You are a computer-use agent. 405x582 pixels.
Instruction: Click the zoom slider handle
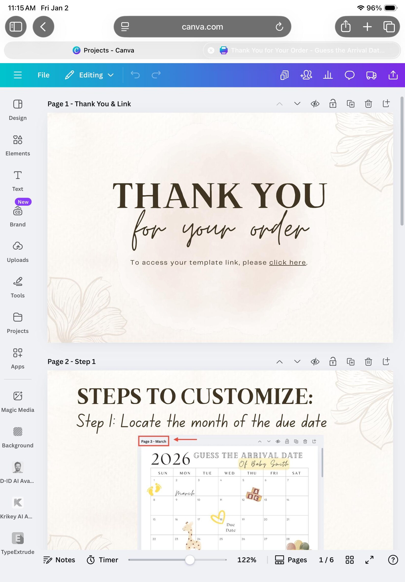190,560
